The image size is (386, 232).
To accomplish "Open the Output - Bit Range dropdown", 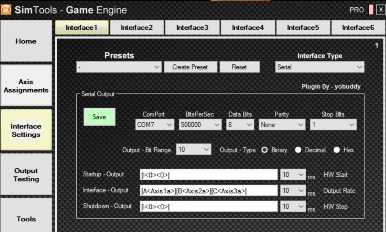I will pyautogui.click(x=194, y=149).
